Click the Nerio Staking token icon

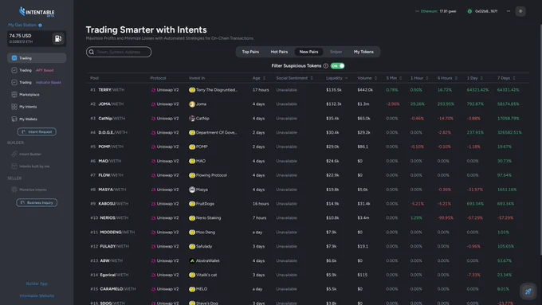(x=192, y=218)
